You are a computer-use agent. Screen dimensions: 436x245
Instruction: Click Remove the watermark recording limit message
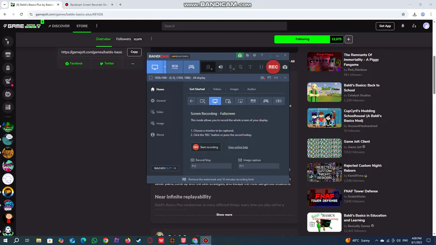218,180
